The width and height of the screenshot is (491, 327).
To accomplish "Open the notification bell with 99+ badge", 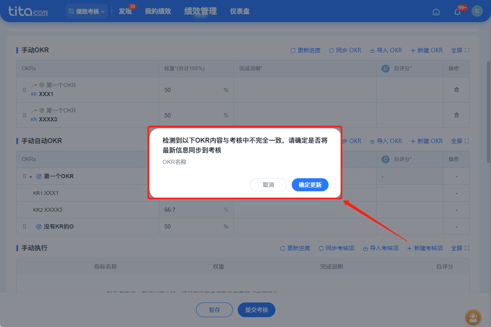I will tap(457, 11).
